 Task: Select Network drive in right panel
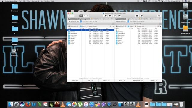pos(153,19)
